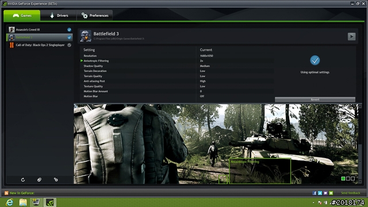The width and height of the screenshot is (368, 207).
Task: Click the RSS feed icon in status bar
Action: [6, 193]
